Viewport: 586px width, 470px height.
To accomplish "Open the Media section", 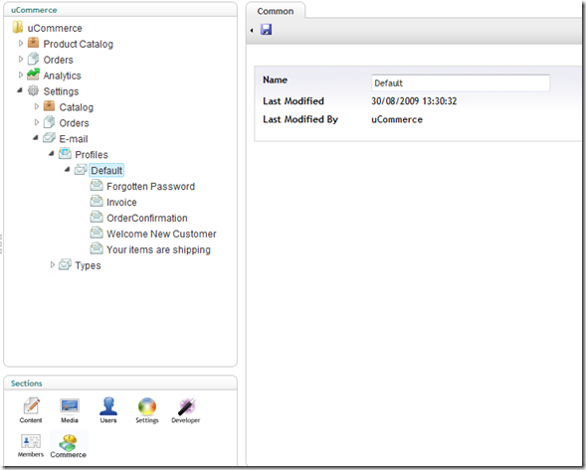I will (x=70, y=410).
